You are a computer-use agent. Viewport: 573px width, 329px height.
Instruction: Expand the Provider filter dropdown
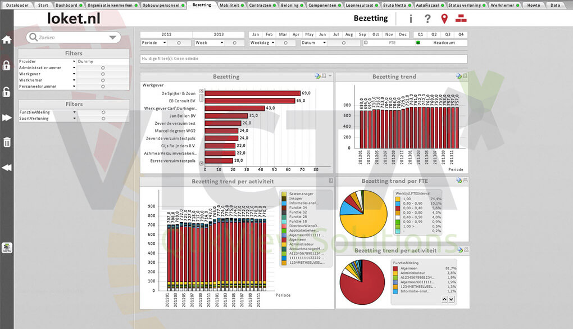(74, 61)
